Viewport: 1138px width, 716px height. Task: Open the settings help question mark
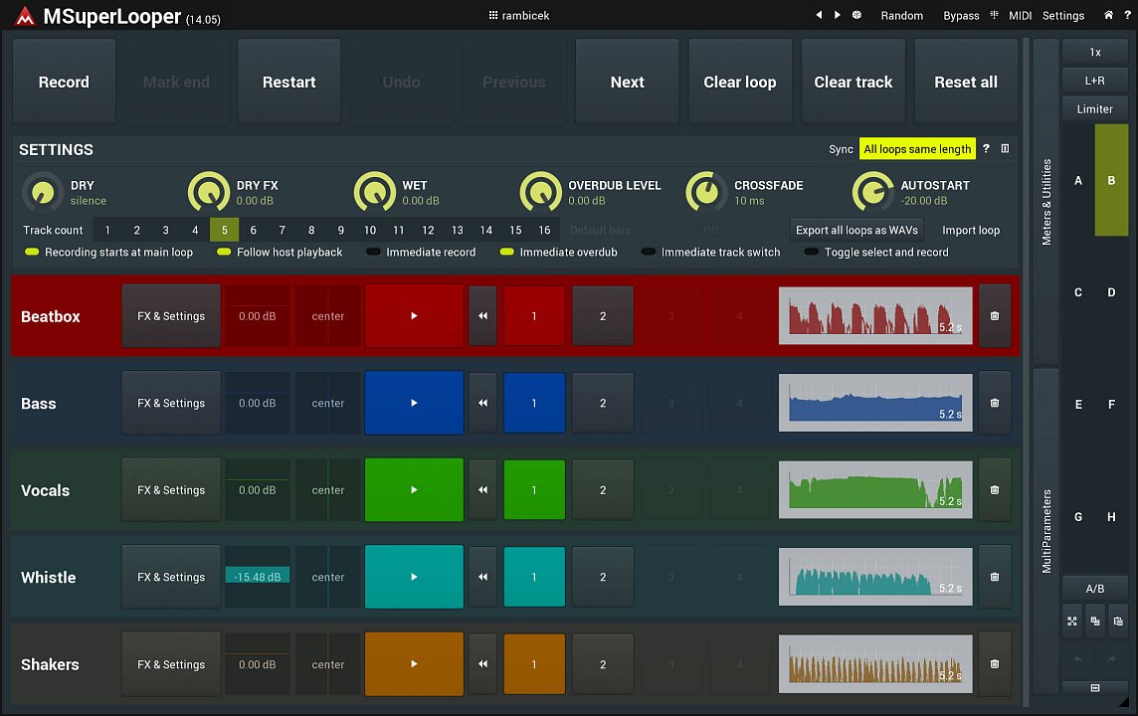coord(986,149)
